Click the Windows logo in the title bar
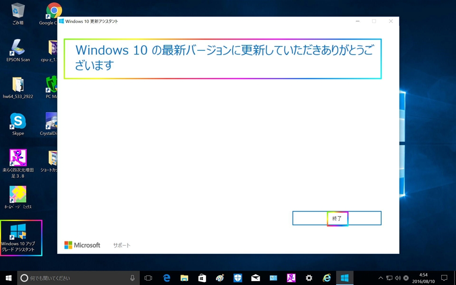Screen dimensions: 456x285 pyautogui.click(x=61, y=21)
